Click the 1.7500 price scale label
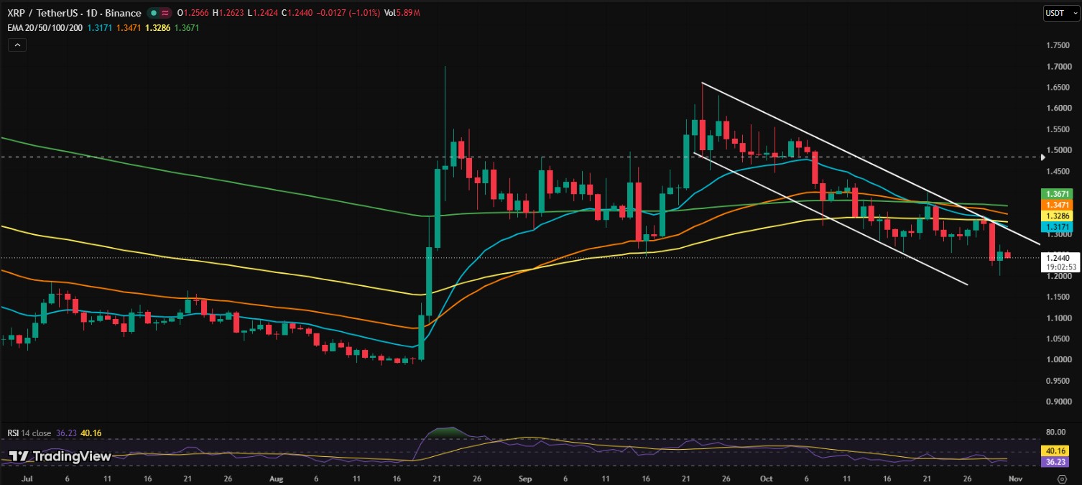The width and height of the screenshot is (1082, 485). (x=1059, y=45)
